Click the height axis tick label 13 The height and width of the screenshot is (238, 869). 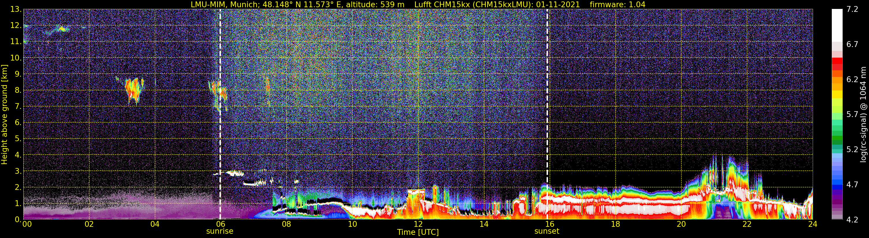point(16,10)
